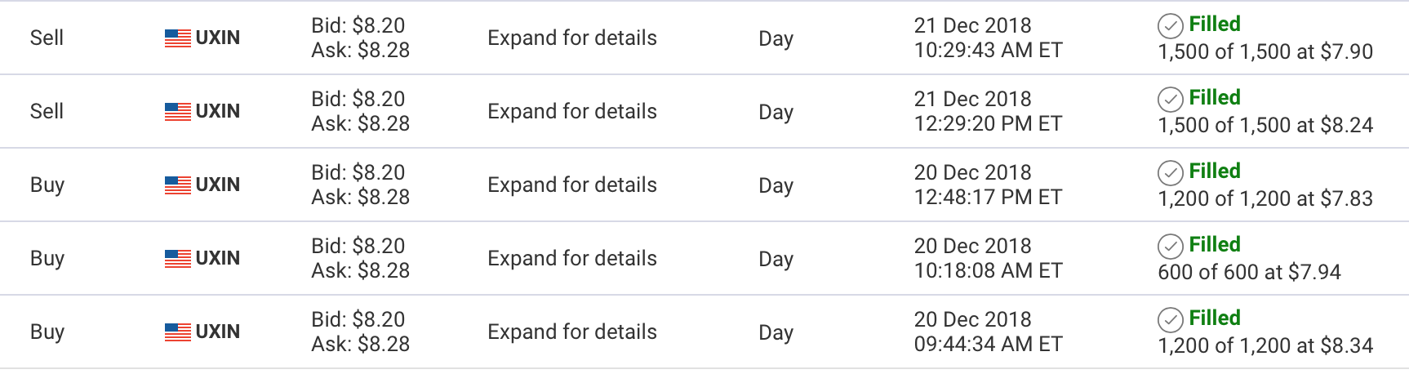Expand details for the 600-share buy order

coord(571,259)
